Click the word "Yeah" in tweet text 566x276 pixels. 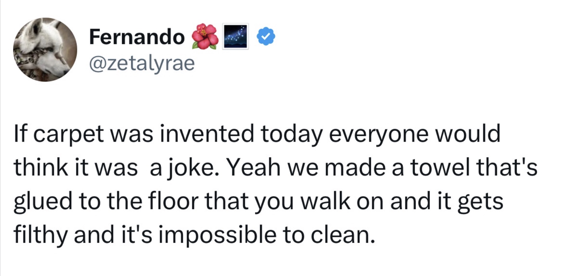tap(254, 167)
